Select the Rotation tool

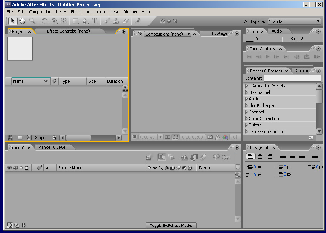pos(44,21)
